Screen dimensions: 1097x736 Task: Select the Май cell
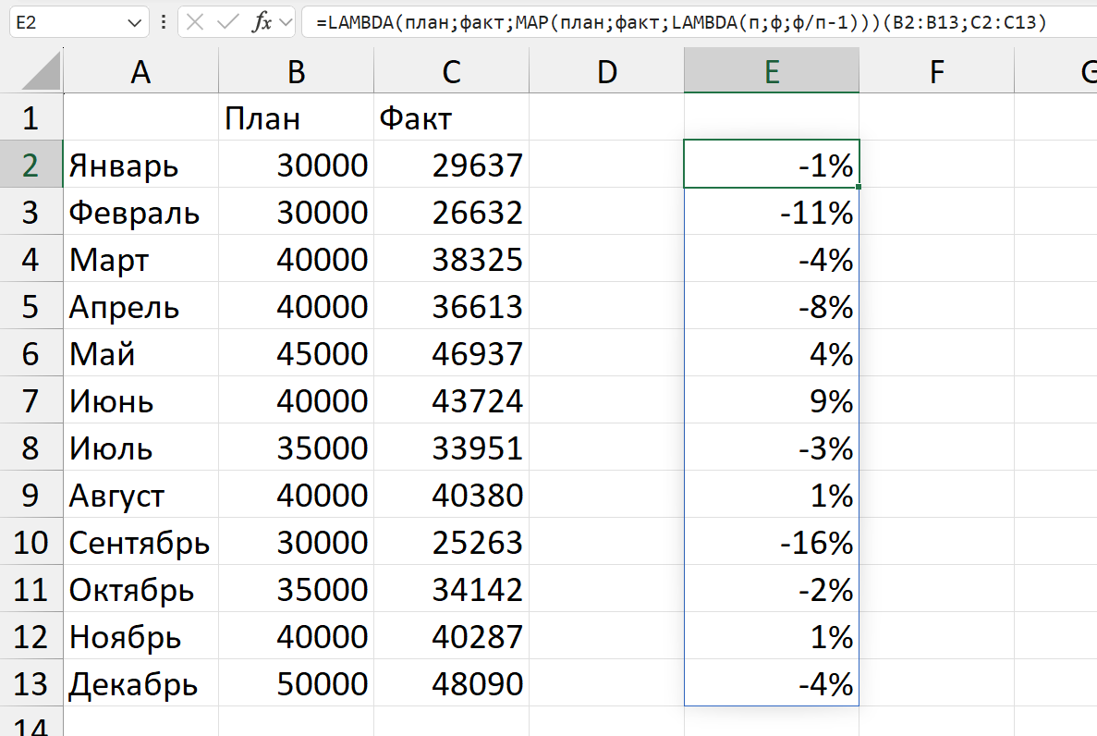(140, 353)
